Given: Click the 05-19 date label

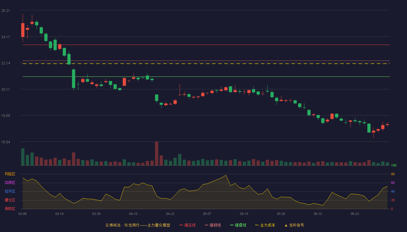Looking at the screenshot, I should pyautogui.click(x=244, y=214).
